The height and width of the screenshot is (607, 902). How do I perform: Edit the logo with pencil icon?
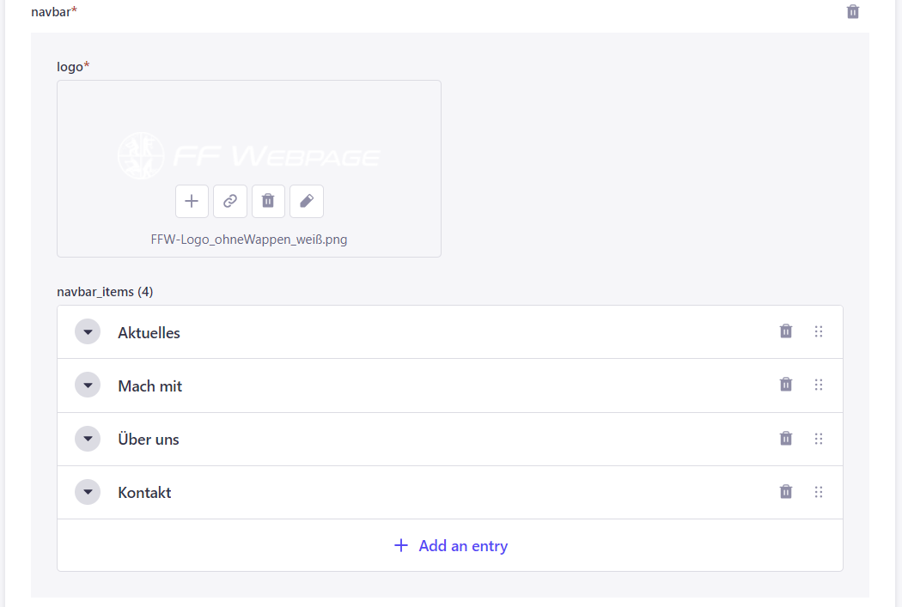tap(307, 201)
